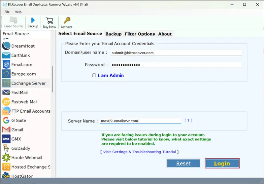
Task: Open the Help menu
Action: coord(18,12)
